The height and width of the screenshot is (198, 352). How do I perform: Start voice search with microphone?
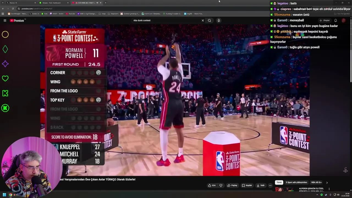pos(219,20)
